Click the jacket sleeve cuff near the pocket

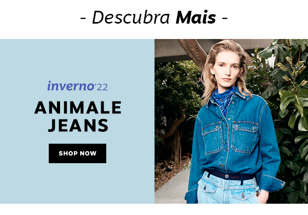[x=272, y=183]
